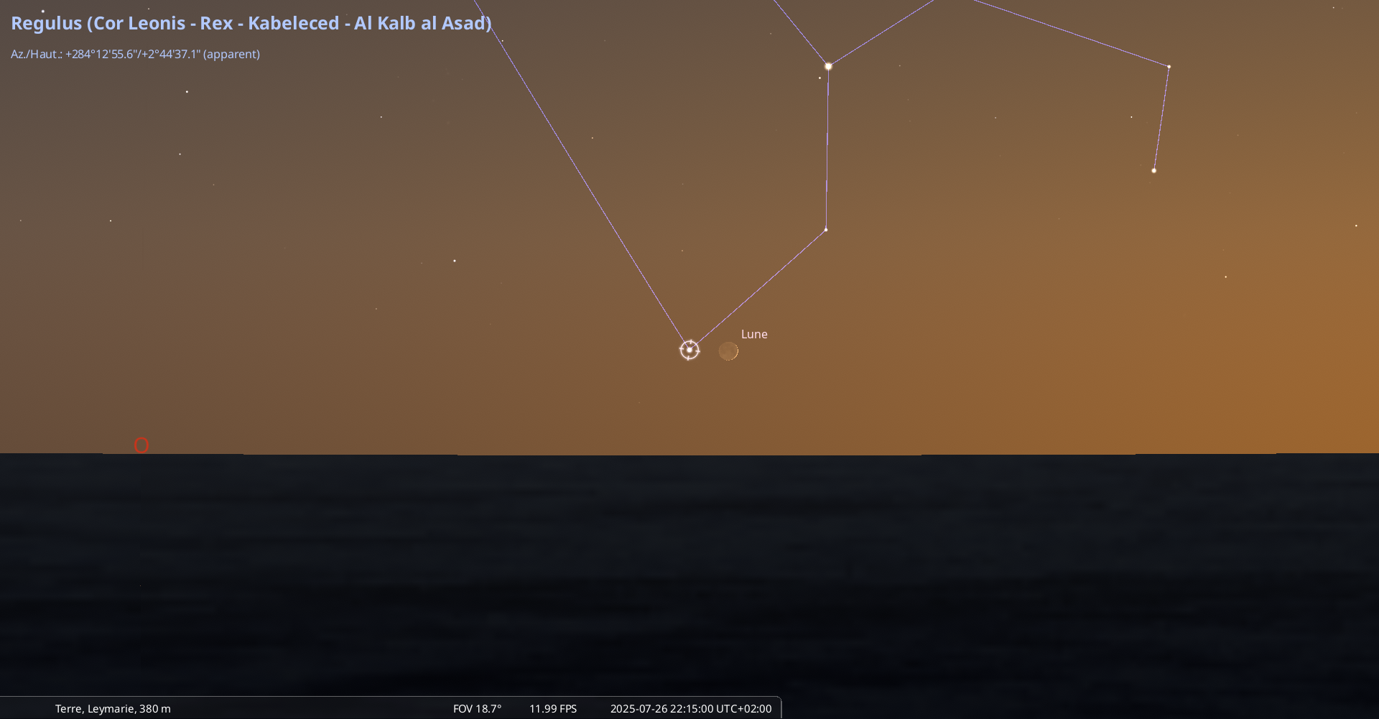Select the star at the bend between Regulus and the bright star
This screenshot has width=1379, height=719.
[826, 230]
